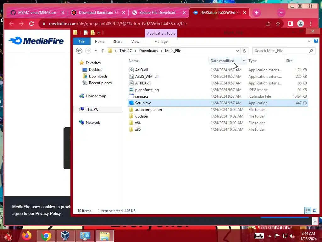Open Recent places in the navigation pane
Image resolution: width=322 pixels, height=242 pixels.
[100, 83]
